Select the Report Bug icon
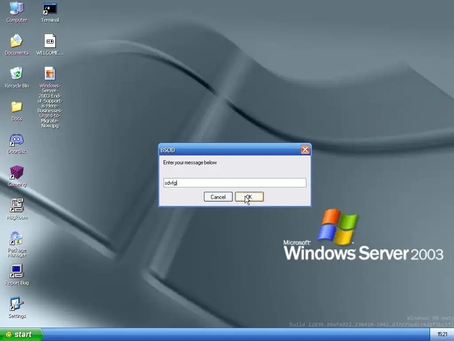The height and width of the screenshot is (341, 454). pos(17,275)
